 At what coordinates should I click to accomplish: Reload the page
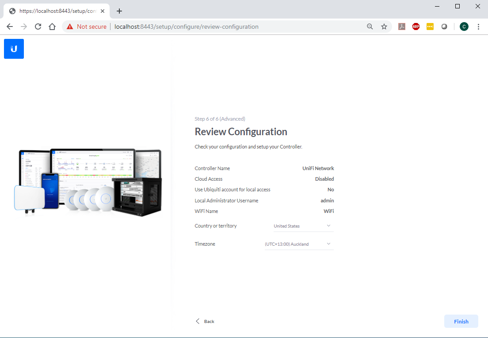pyautogui.click(x=38, y=27)
